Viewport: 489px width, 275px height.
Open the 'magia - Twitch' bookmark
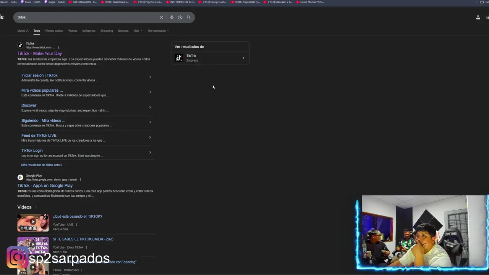(55, 2)
